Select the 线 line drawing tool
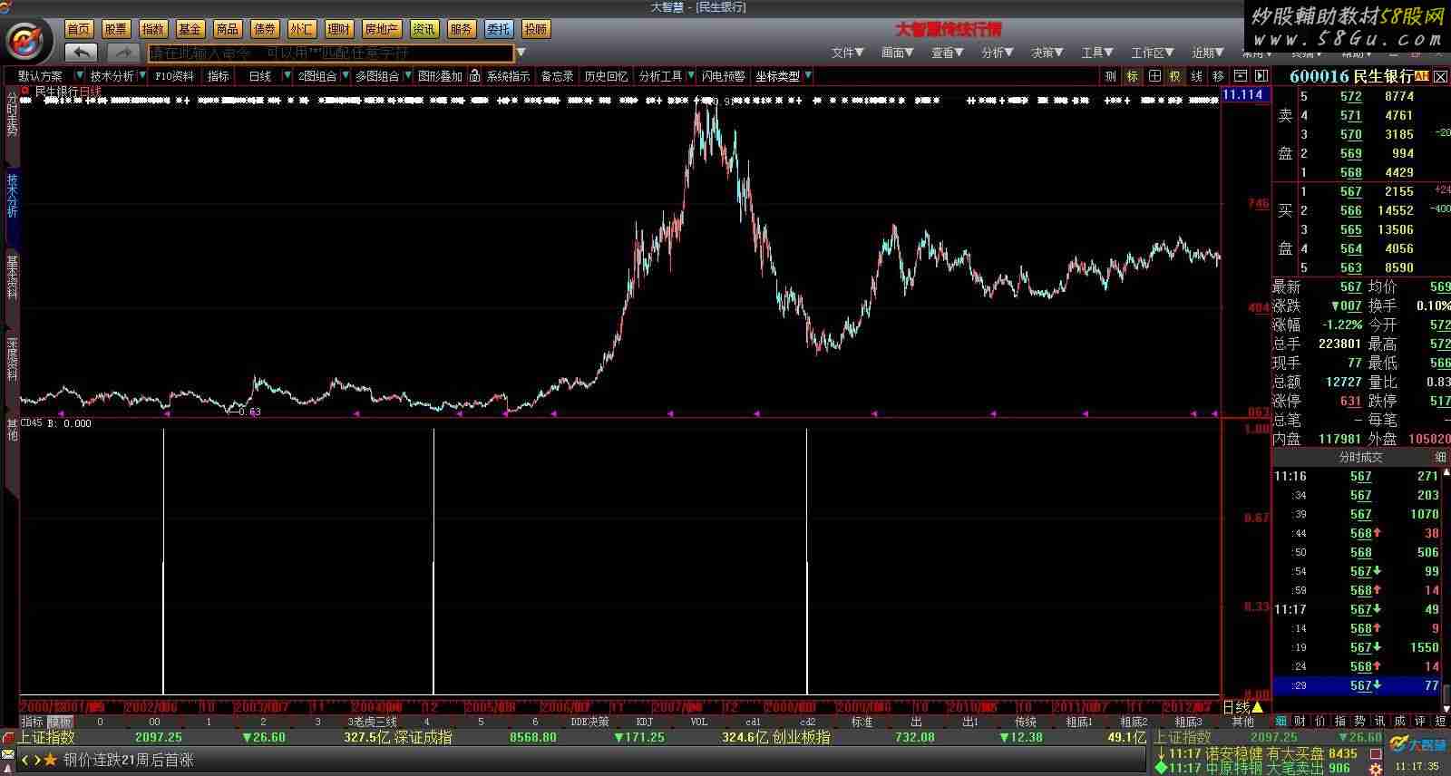The height and width of the screenshot is (776, 1451). click(1197, 76)
